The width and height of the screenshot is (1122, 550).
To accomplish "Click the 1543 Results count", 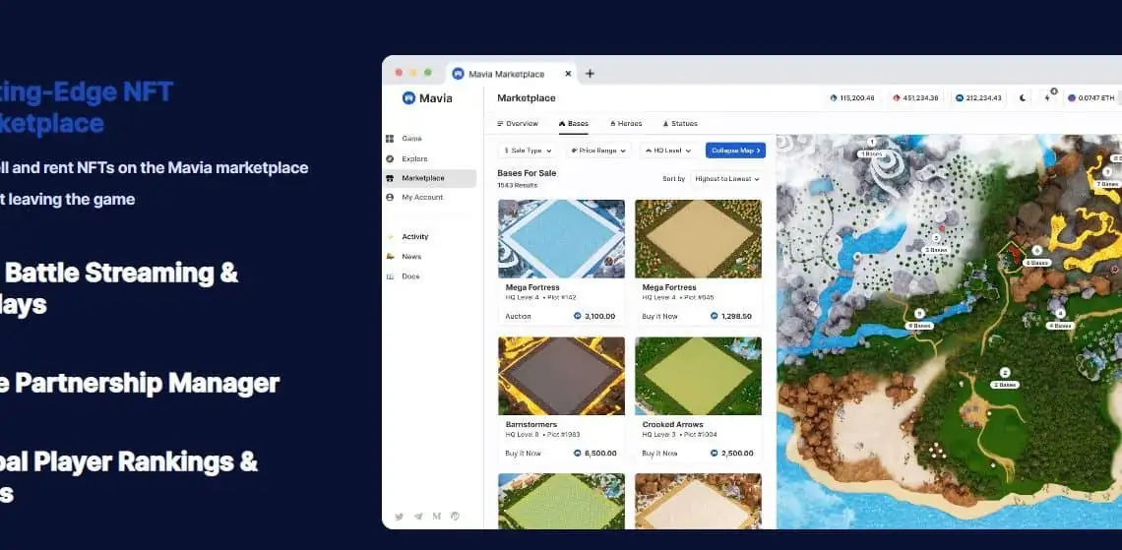I will tap(518, 185).
